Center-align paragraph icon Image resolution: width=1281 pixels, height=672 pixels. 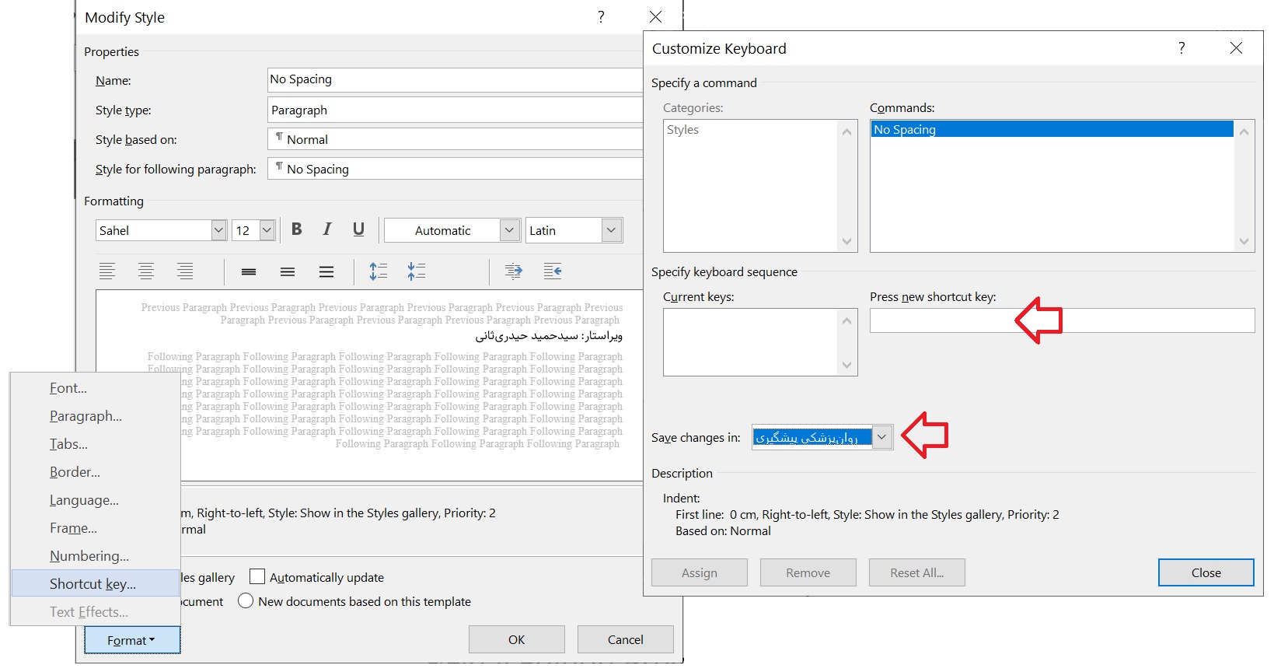146,271
